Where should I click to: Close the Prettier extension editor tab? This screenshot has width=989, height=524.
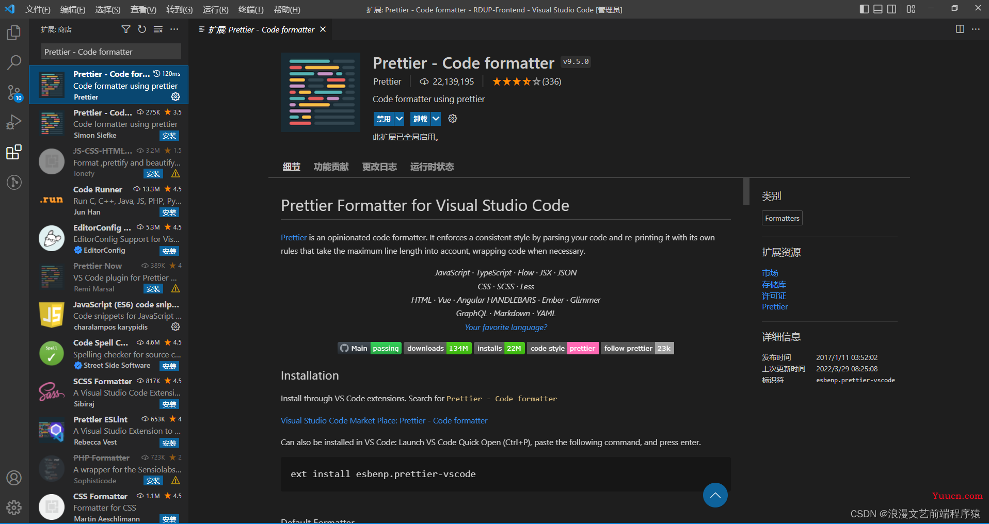[323, 29]
